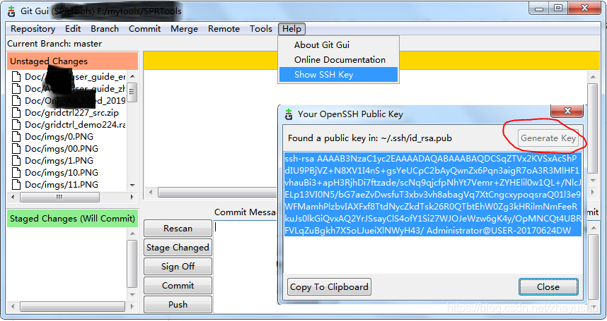This screenshot has width=607, height=321.
Task: Click Git icon in OpenSSH Public Key dialog title
Action: pyautogui.click(x=289, y=114)
